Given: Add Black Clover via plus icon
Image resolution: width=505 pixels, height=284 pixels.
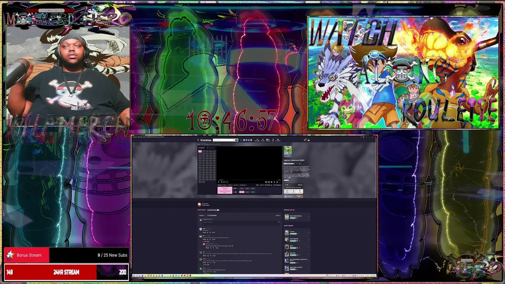Looking at the screenshot, I should [x=309, y=254].
